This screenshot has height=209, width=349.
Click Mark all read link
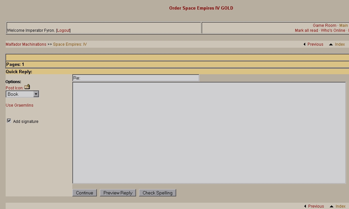click(x=306, y=30)
